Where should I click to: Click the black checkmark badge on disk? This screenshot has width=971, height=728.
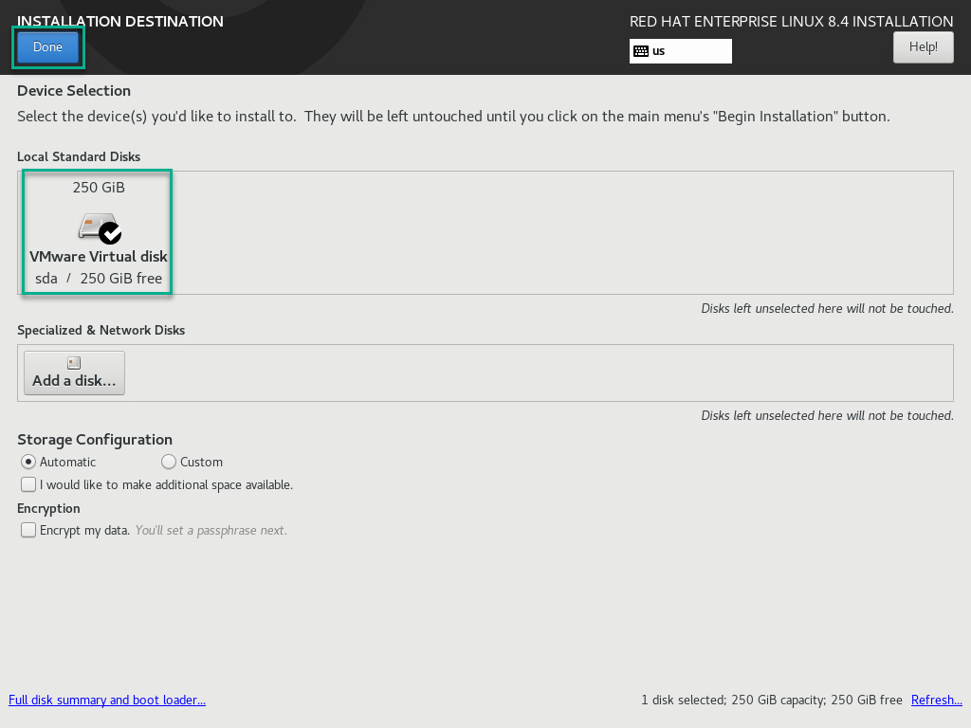pos(111,232)
